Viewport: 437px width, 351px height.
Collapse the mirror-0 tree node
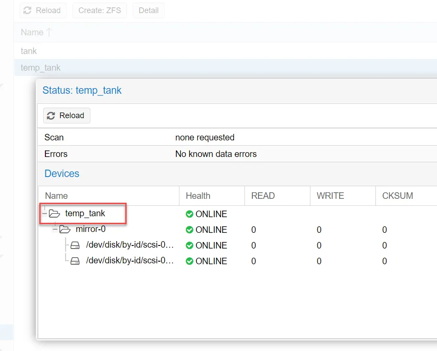click(55, 229)
